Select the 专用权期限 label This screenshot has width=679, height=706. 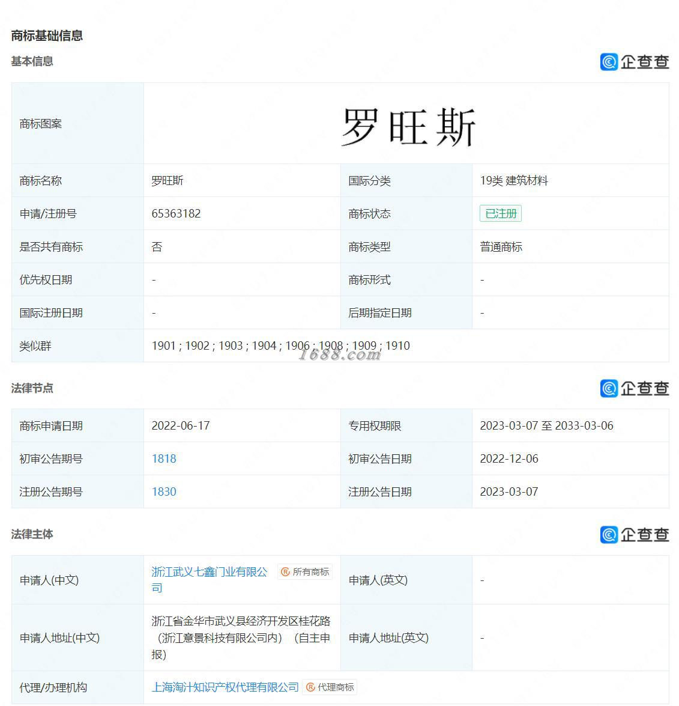click(x=375, y=425)
